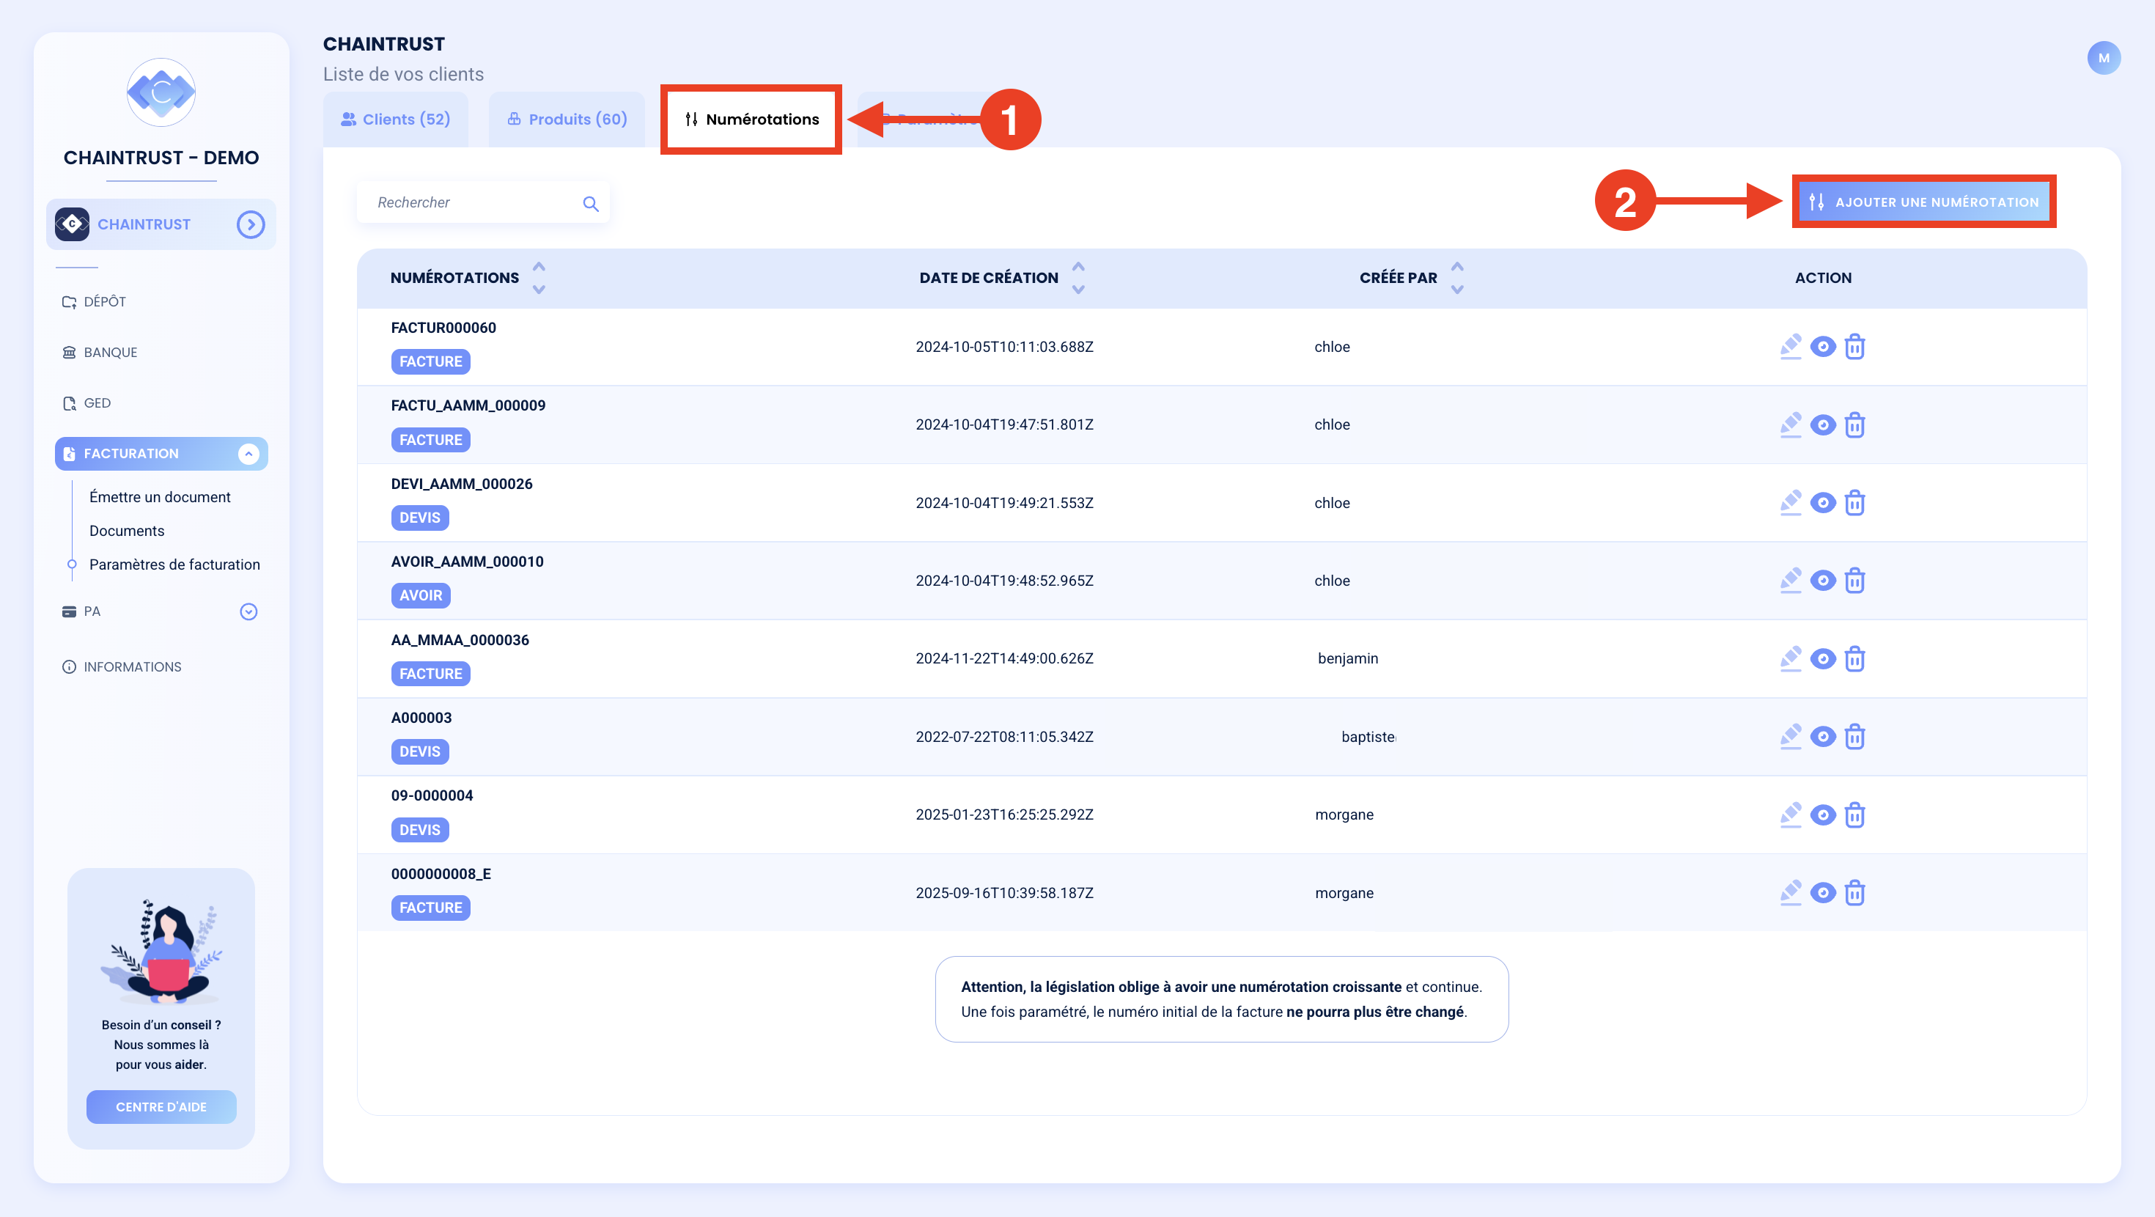Switch to the Produits (60) tab
The image size is (2155, 1217).
[567, 120]
